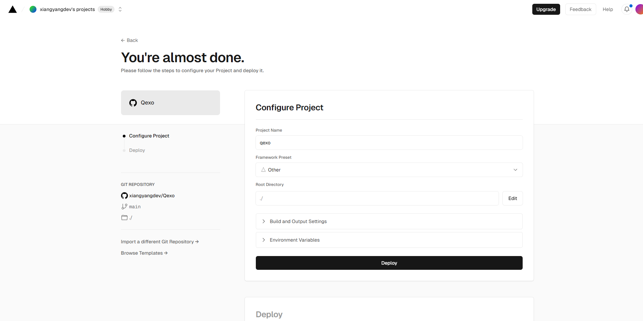Click xiangyangdev's projects team name
The height and width of the screenshot is (321, 643).
[67, 9]
